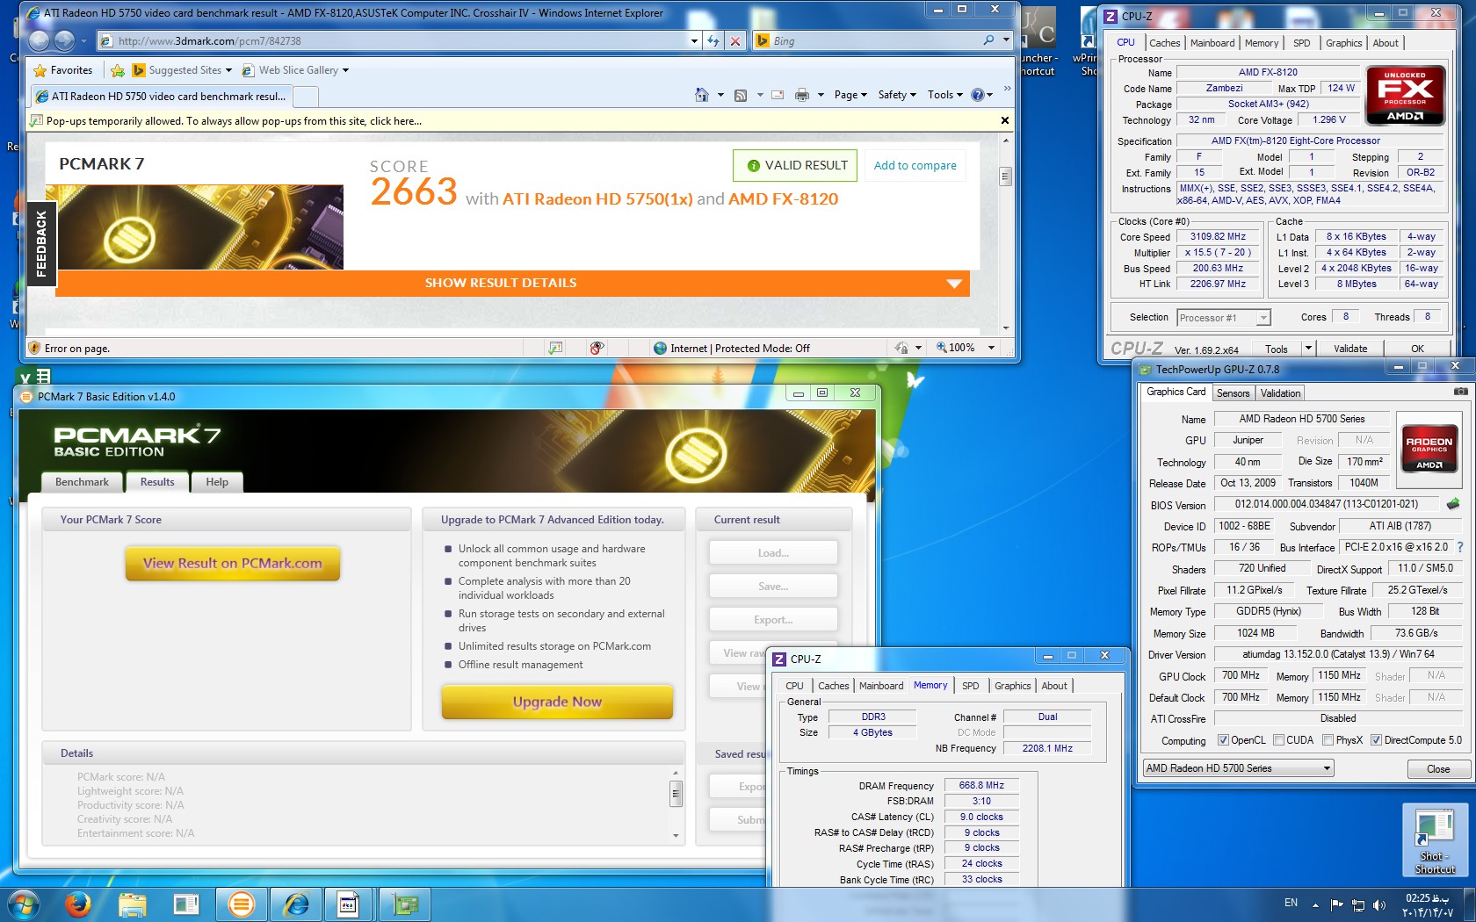
Task: Click the Bing search magnifier icon
Action: coord(989,40)
